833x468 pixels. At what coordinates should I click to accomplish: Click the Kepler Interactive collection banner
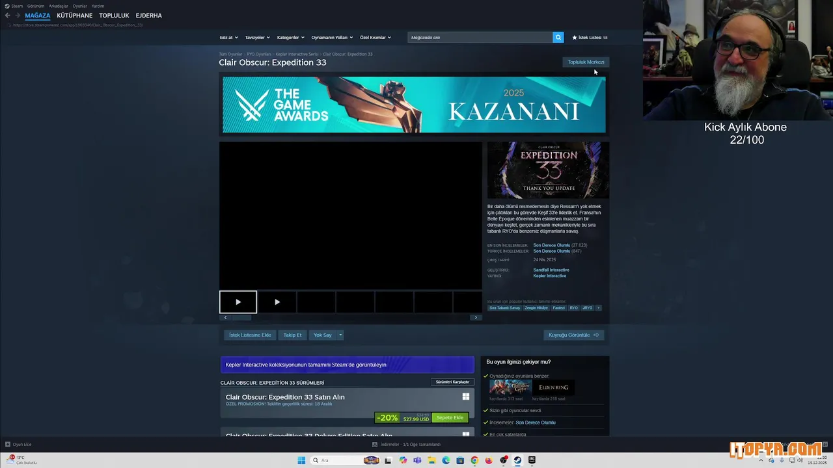point(348,365)
